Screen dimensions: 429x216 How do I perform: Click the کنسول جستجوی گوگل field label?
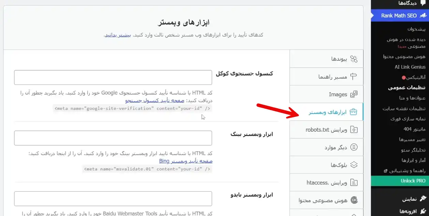[x=244, y=73]
